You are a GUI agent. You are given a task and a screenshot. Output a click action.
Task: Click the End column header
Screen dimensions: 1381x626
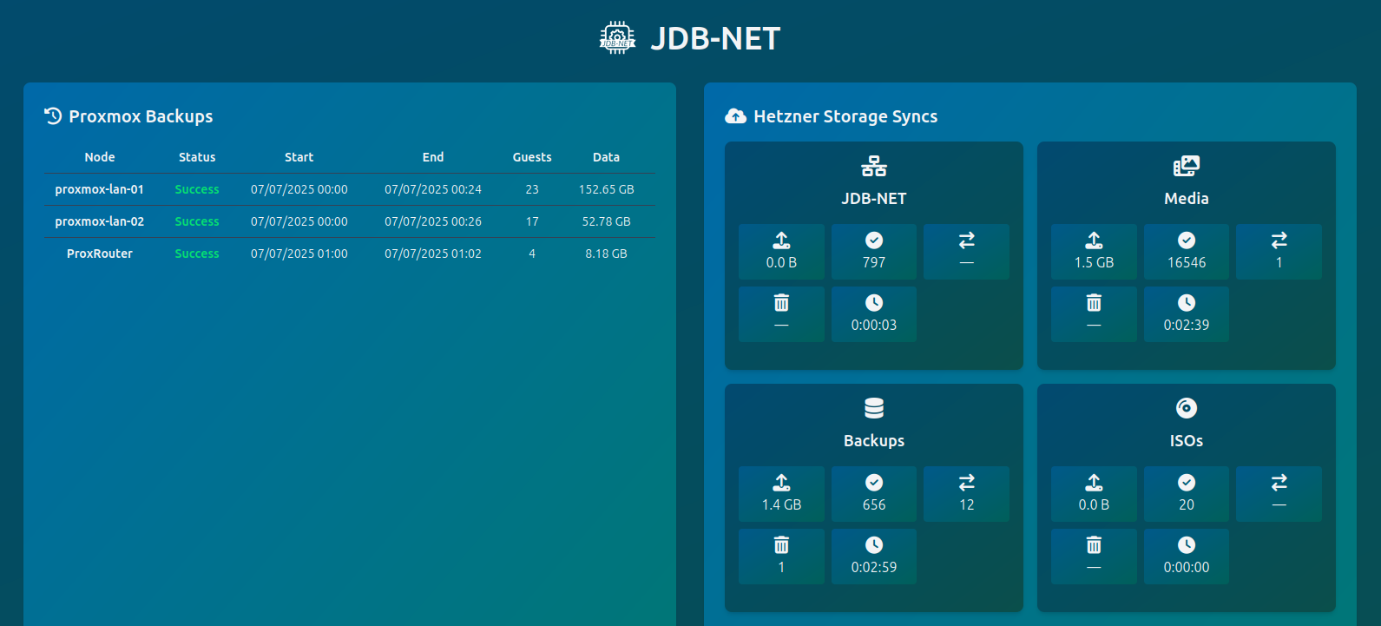[433, 157]
